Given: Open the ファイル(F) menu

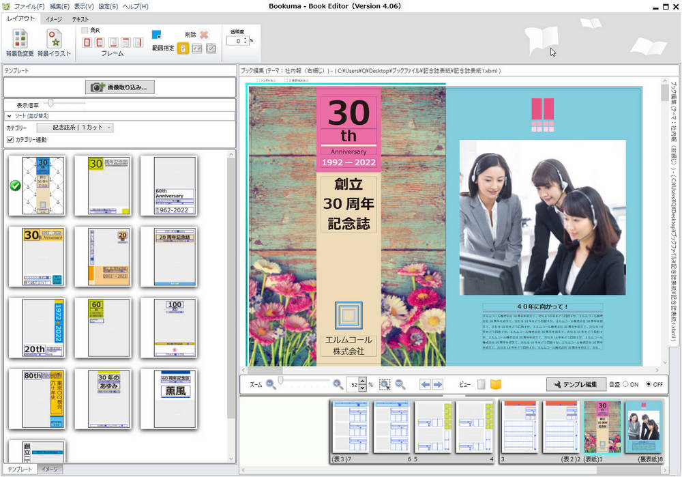Looking at the screenshot, I should (30, 6).
